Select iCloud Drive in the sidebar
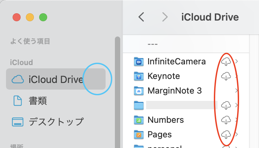The image size is (259, 148). click(x=55, y=79)
